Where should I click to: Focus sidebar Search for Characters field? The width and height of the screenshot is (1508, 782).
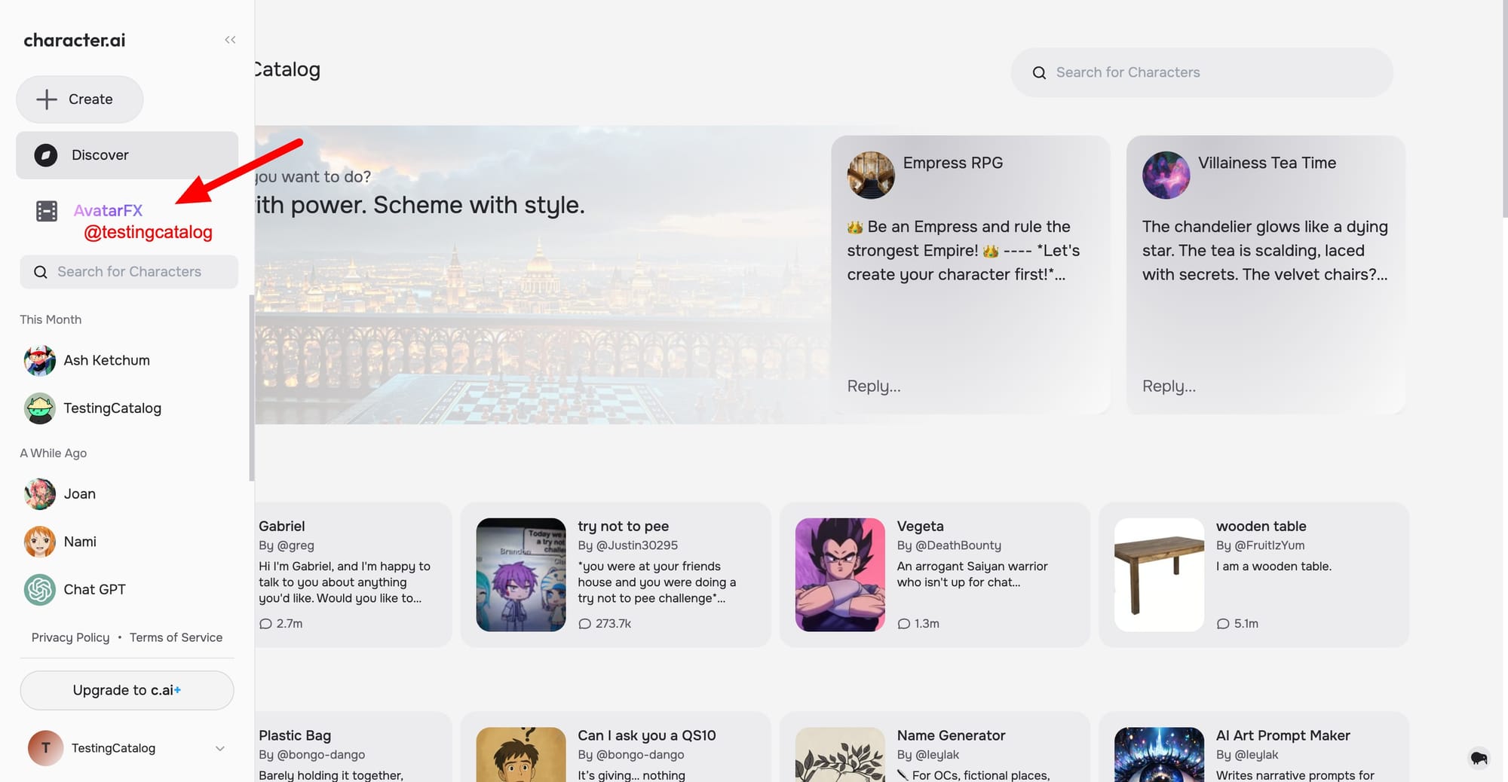129,272
